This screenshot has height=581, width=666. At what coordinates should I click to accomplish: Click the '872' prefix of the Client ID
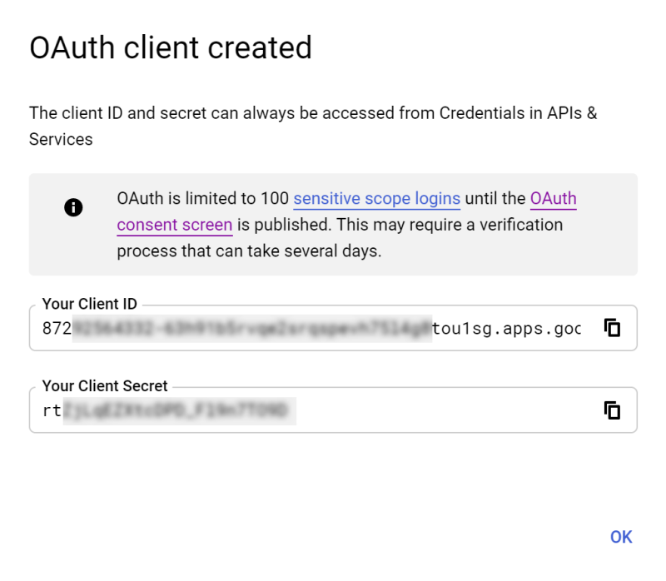(x=57, y=328)
